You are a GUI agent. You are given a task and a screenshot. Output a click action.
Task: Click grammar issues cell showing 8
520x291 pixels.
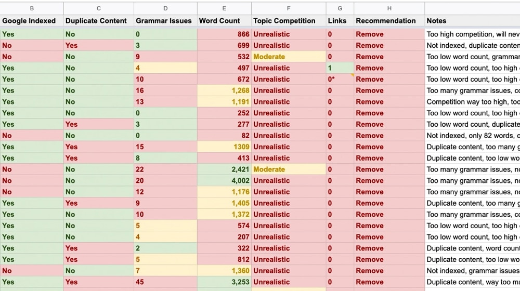click(x=165, y=158)
